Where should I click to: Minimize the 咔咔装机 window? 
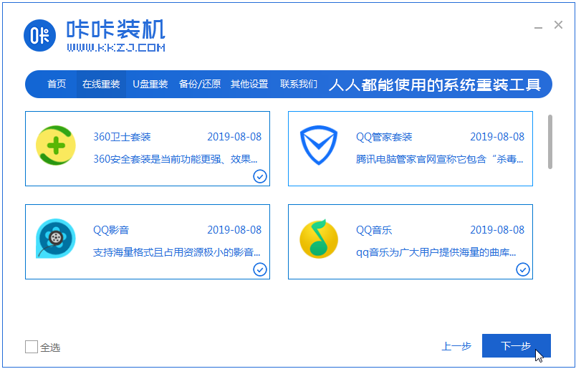coord(538,26)
